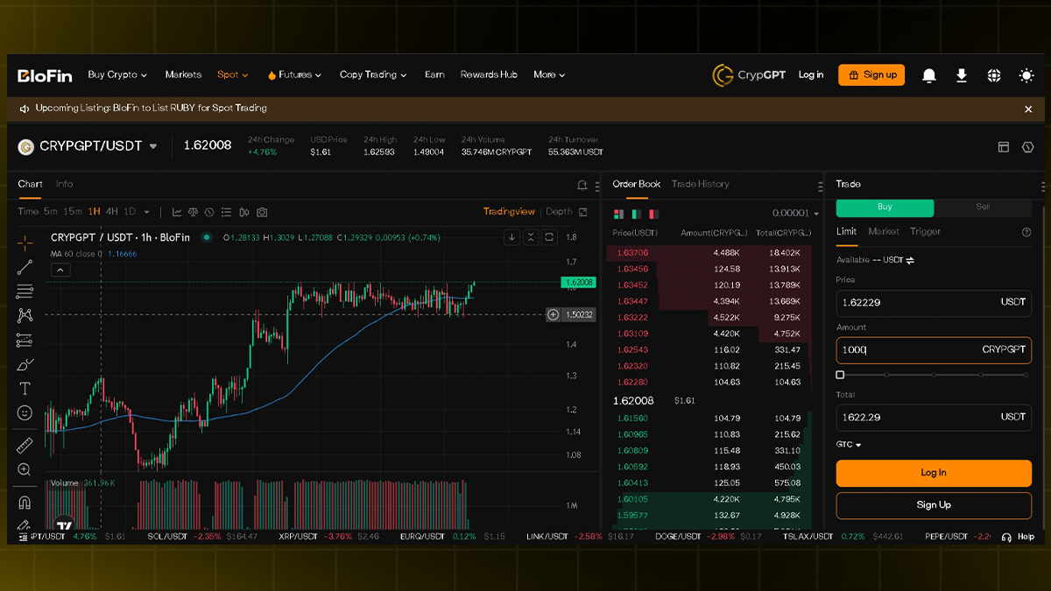Switch the order form to Sell
The width and height of the screenshot is (1051, 591).
(x=983, y=208)
